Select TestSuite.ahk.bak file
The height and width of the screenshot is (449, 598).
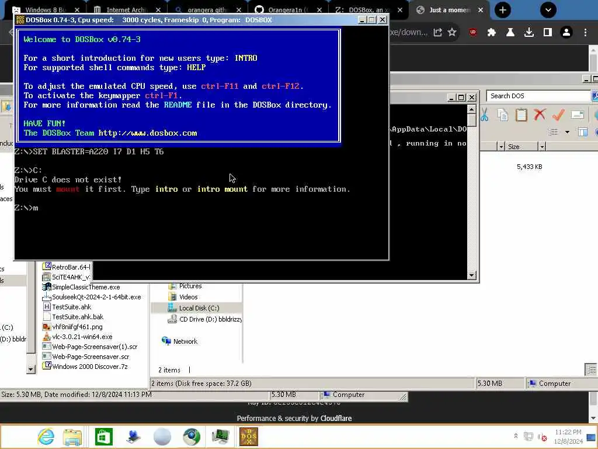[x=73, y=317]
